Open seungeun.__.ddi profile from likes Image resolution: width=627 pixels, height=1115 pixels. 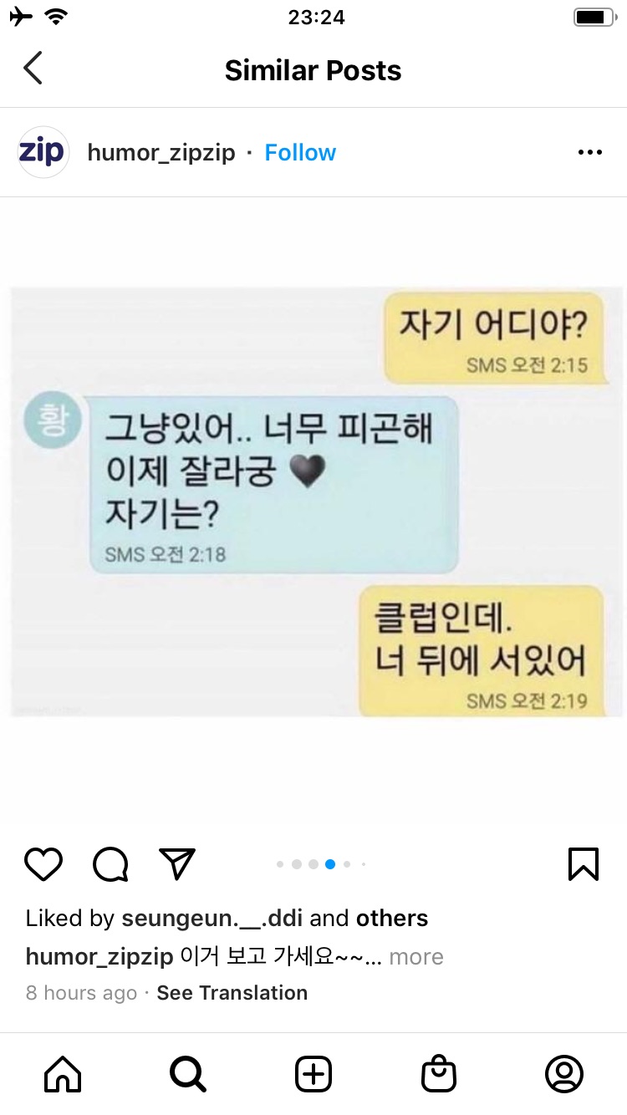(x=212, y=919)
